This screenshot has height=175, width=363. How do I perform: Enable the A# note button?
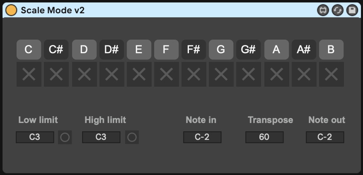304,50
